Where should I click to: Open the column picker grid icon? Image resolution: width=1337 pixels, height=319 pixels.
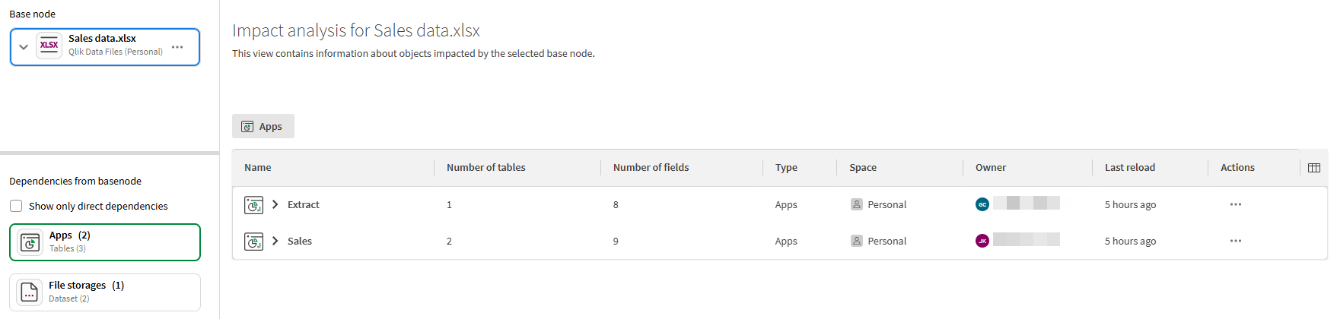(x=1313, y=168)
